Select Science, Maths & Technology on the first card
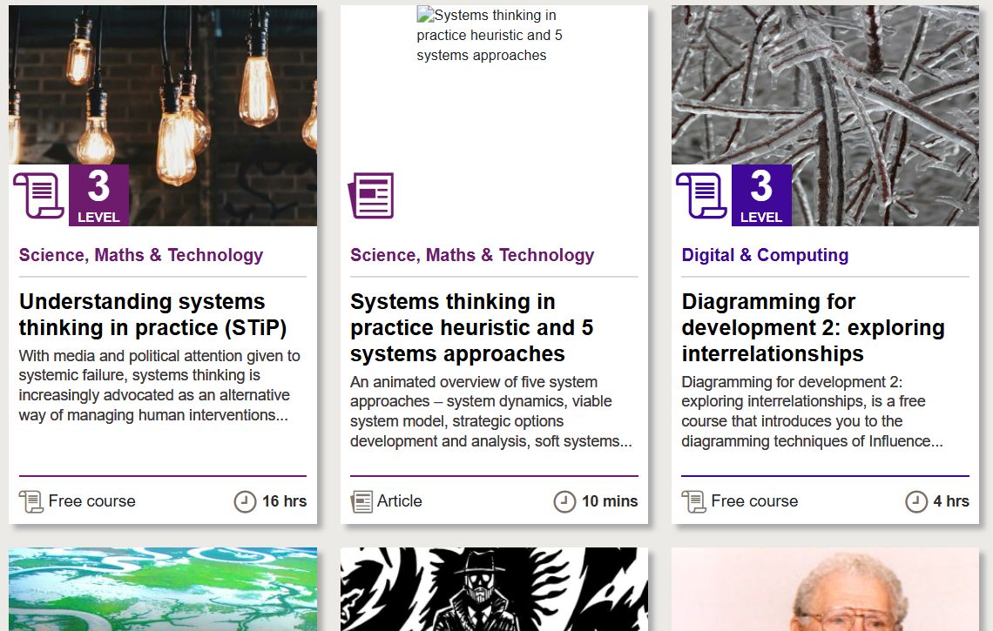Screen dimensions: 993x631 (141, 255)
